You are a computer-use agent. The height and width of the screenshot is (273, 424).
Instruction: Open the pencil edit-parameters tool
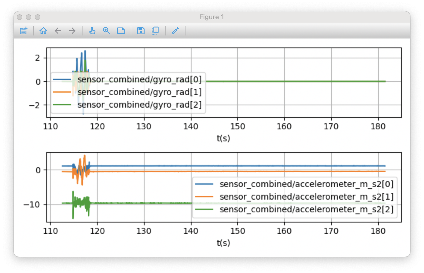[175, 31]
